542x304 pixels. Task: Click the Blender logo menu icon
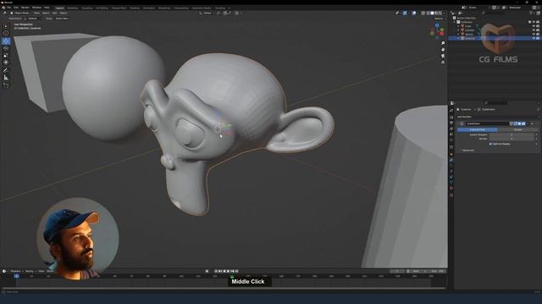click(3, 8)
